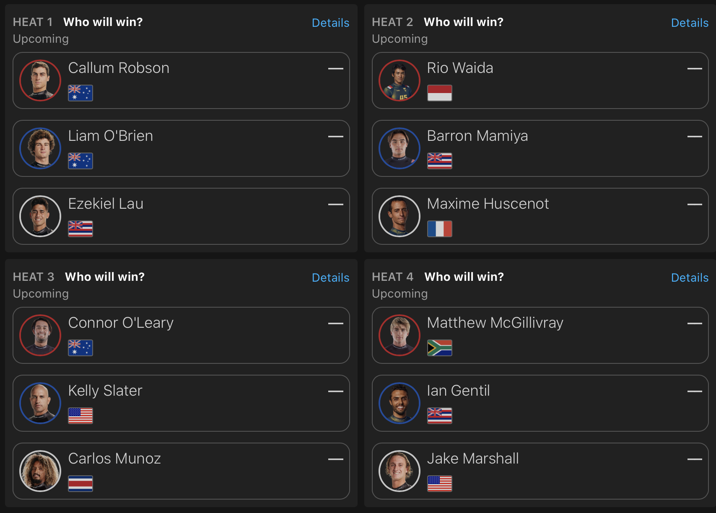Click the Australian flag under Liam O'Brien
716x513 pixels.
click(80, 161)
